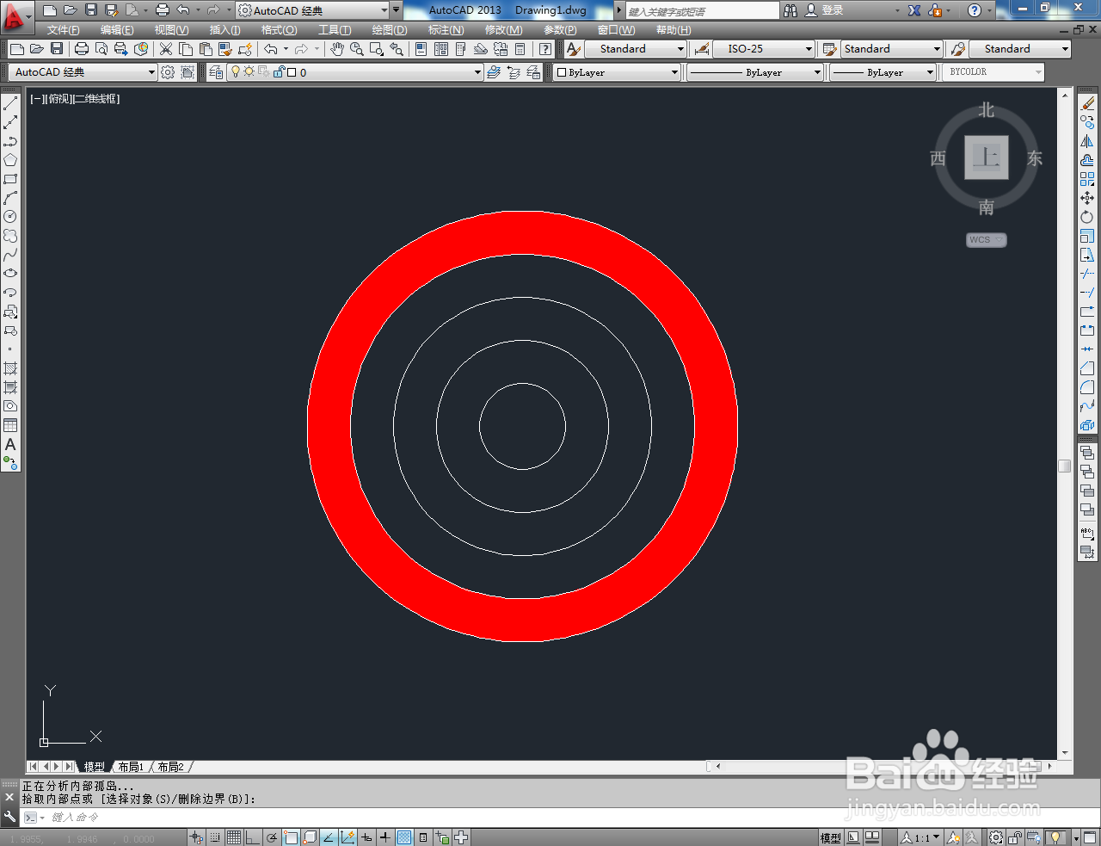Image resolution: width=1101 pixels, height=846 pixels.
Task: Open the Layer Properties Manager icon
Action: [x=216, y=72]
